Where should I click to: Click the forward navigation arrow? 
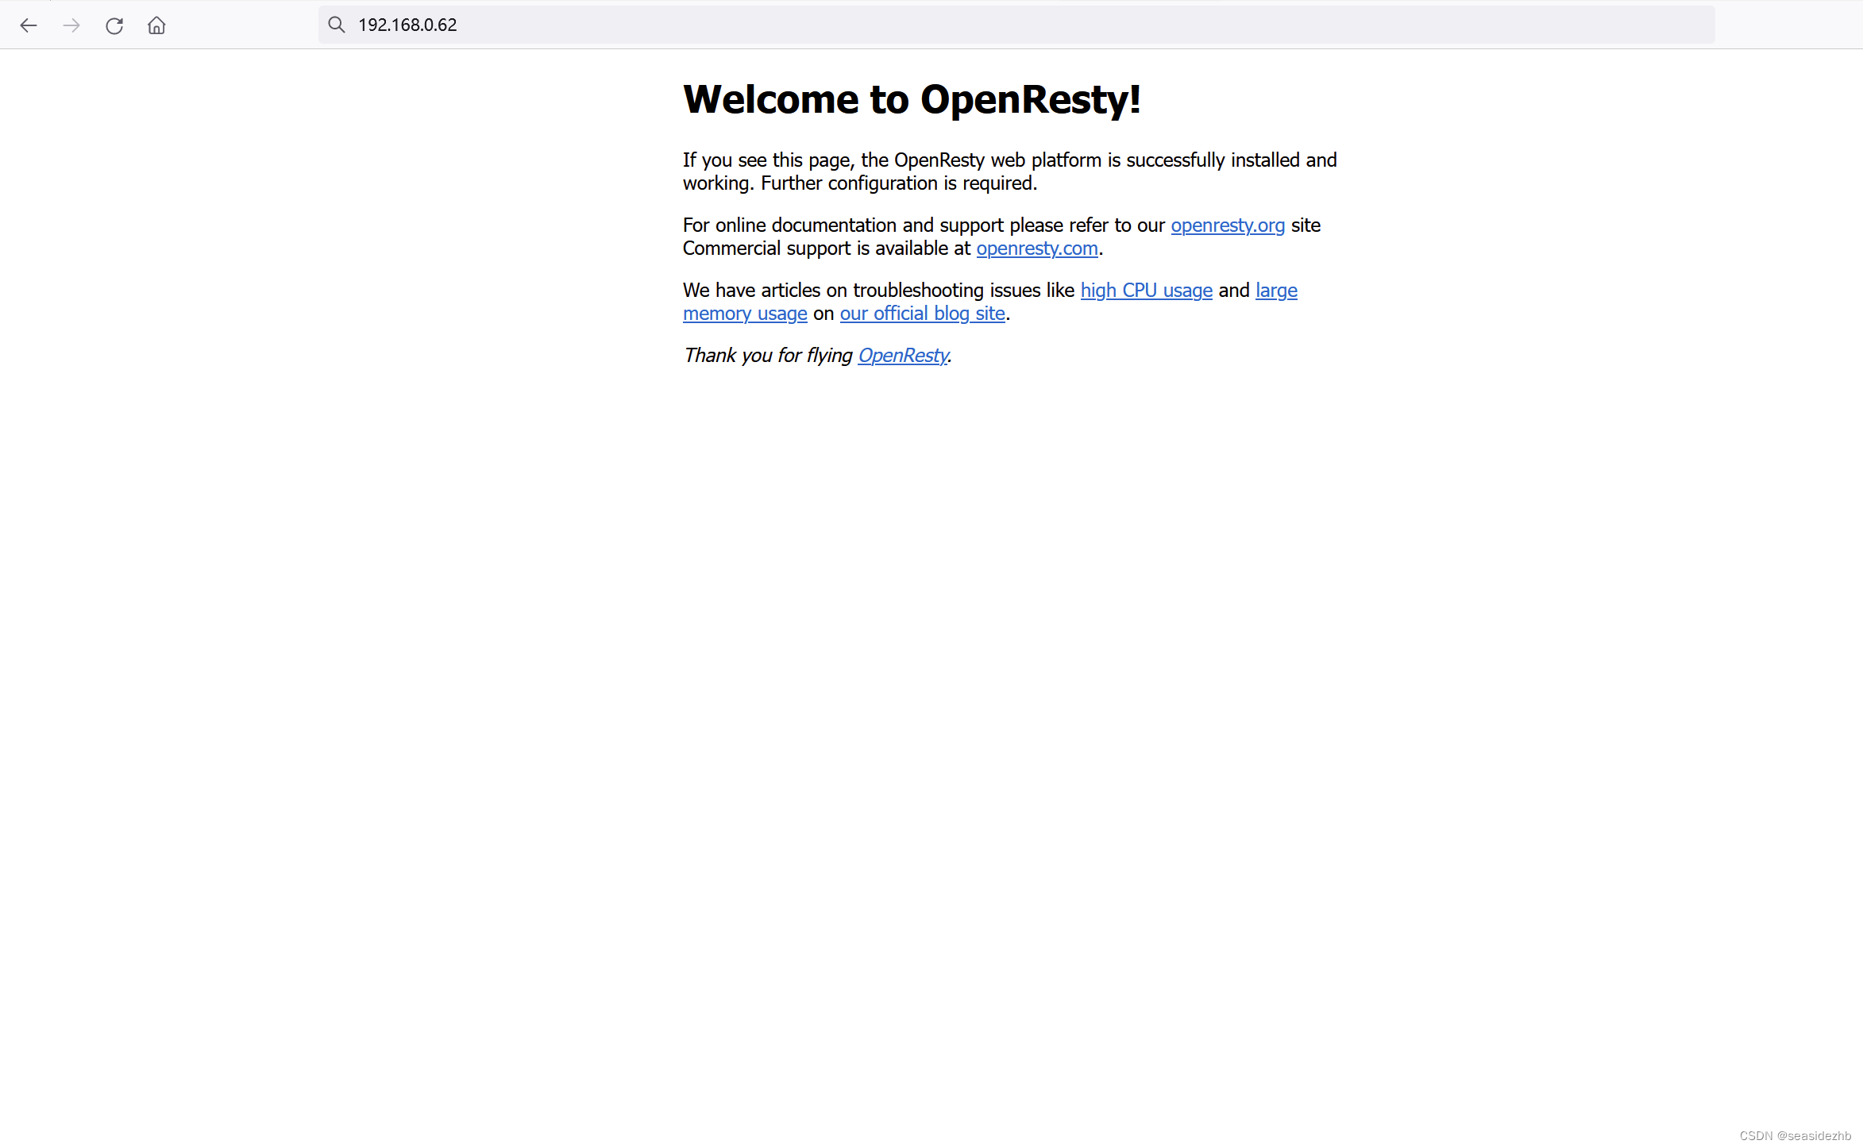point(71,25)
